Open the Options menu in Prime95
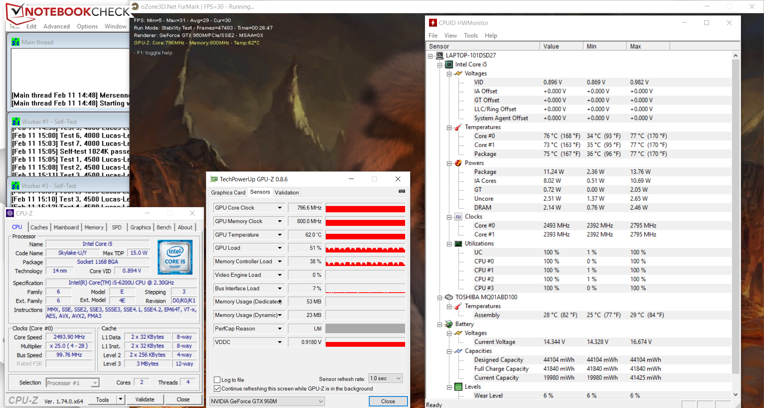764x408 pixels. click(x=87, y=26)
